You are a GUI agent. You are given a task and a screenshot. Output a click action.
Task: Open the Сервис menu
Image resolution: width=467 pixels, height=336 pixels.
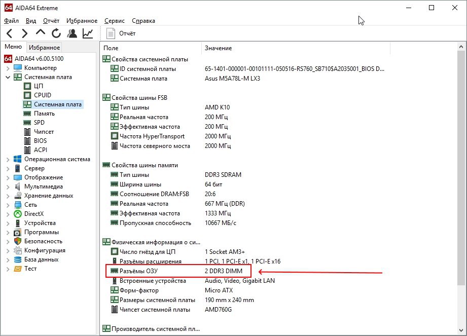click(x=115, y=21)
